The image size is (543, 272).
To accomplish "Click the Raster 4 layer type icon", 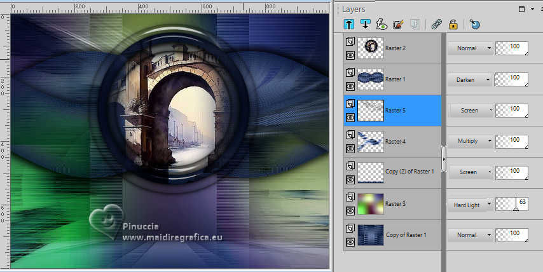I will pos(350,135).
